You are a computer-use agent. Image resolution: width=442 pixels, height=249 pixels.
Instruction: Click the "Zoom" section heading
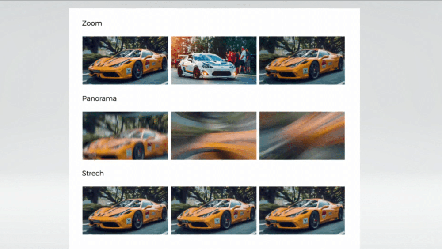(92, 23)
